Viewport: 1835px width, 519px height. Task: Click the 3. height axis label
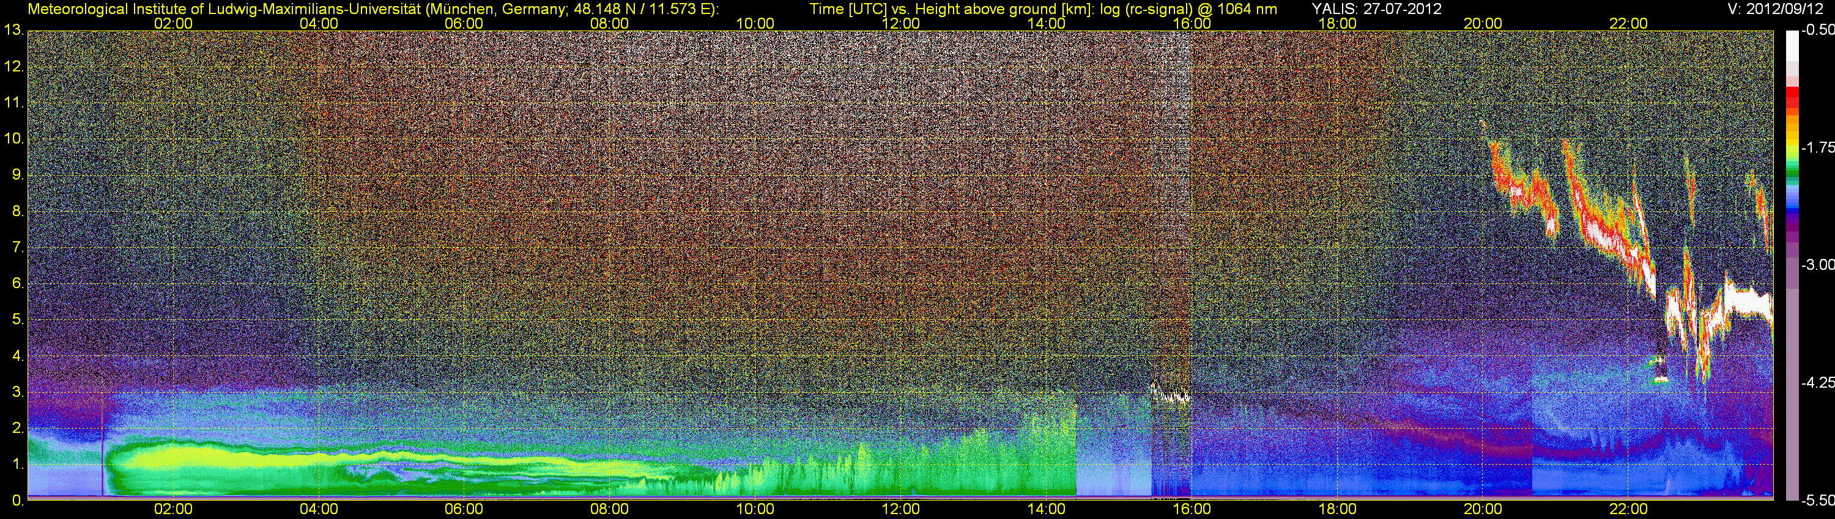(x=18, y=393)
